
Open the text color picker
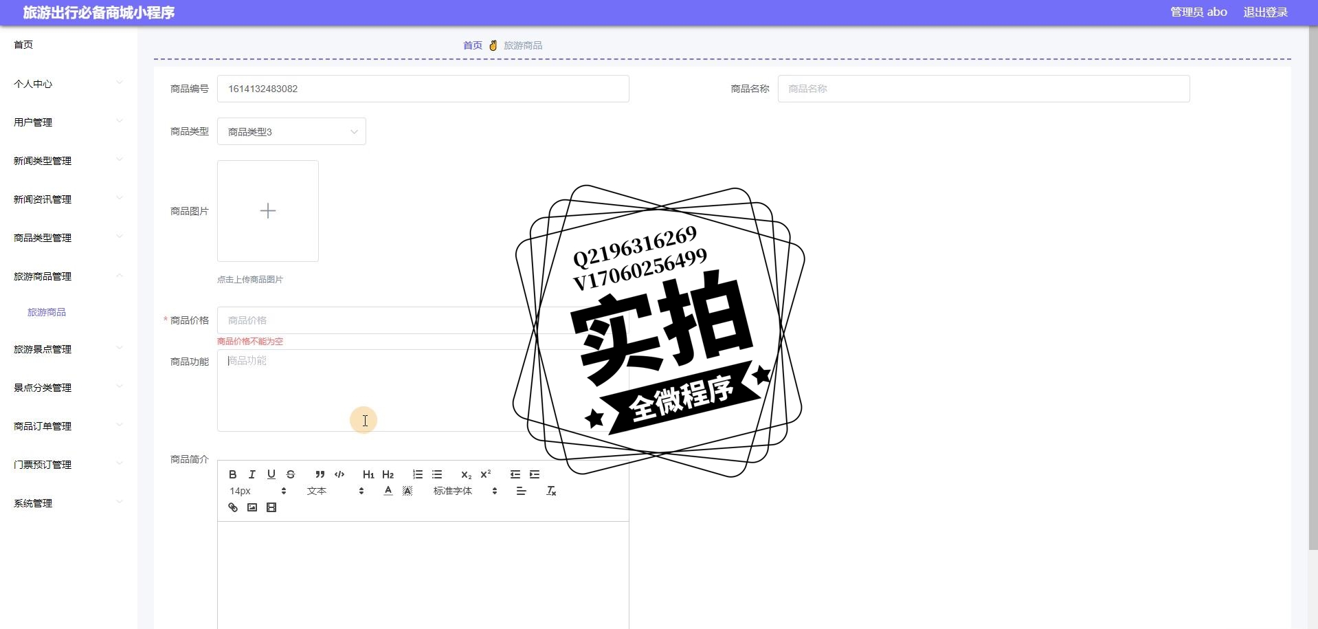coord(388,491)
